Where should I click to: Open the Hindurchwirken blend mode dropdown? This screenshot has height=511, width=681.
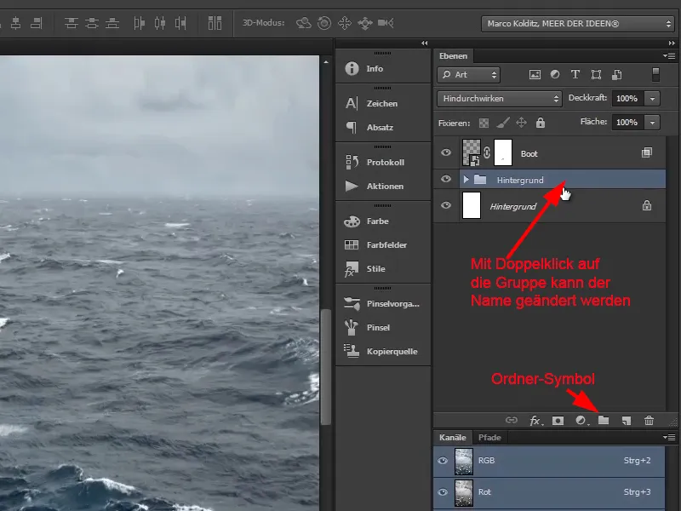coord(499,98)
